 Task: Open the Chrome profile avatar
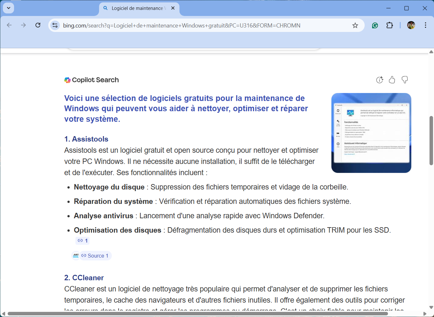[411, 25]
